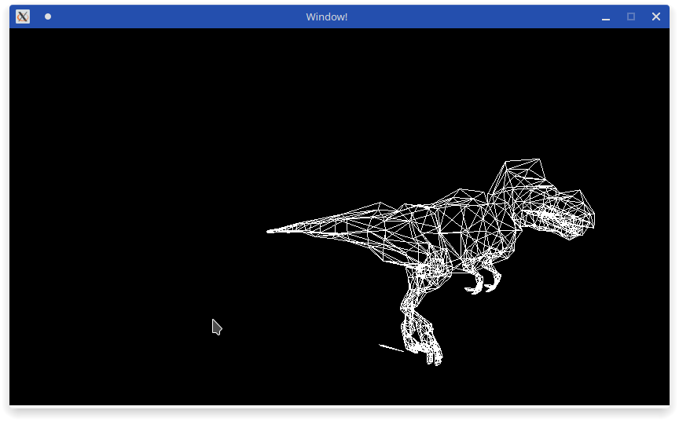Maximize the Window! window
The width and height of the screenshot is (679, 421).
coord(631,16)
